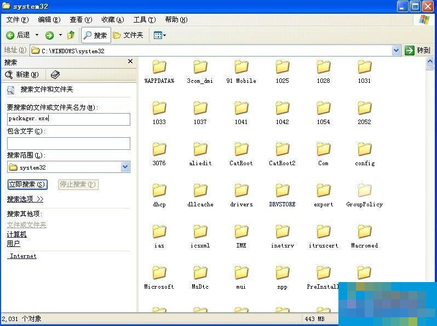The width and height of the screenshot is (437, 326).
Task: Click the 立即搜索 button
Action: [27, 184]
